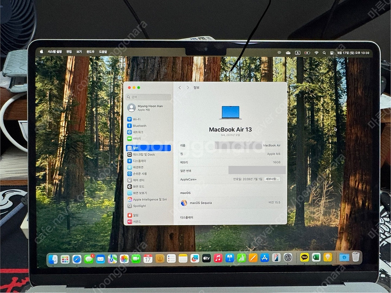This screenshot has width=391, height=293.
Task: Open the 윈도우 menu
Action: tap(90, 52)
